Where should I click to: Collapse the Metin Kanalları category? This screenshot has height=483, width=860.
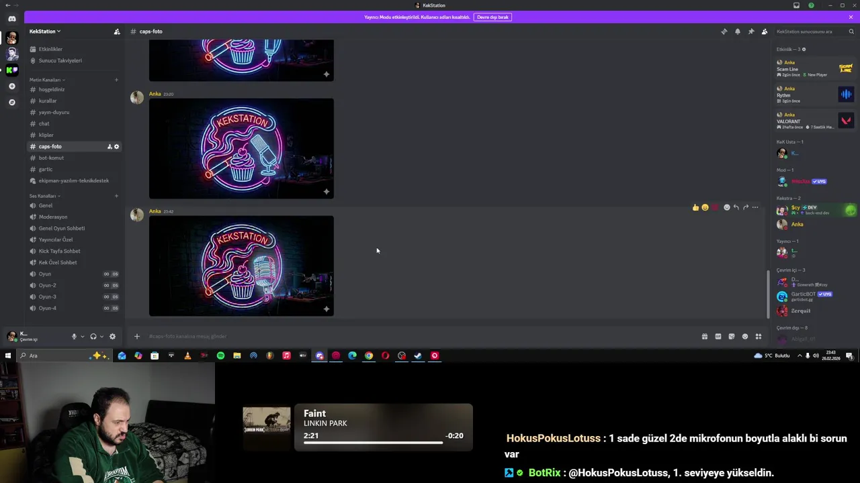47,80
